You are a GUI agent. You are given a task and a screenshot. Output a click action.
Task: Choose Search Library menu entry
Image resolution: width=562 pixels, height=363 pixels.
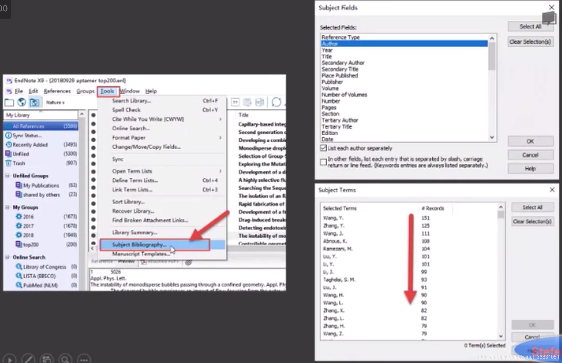pyautogui.click(x=132, y=101)
